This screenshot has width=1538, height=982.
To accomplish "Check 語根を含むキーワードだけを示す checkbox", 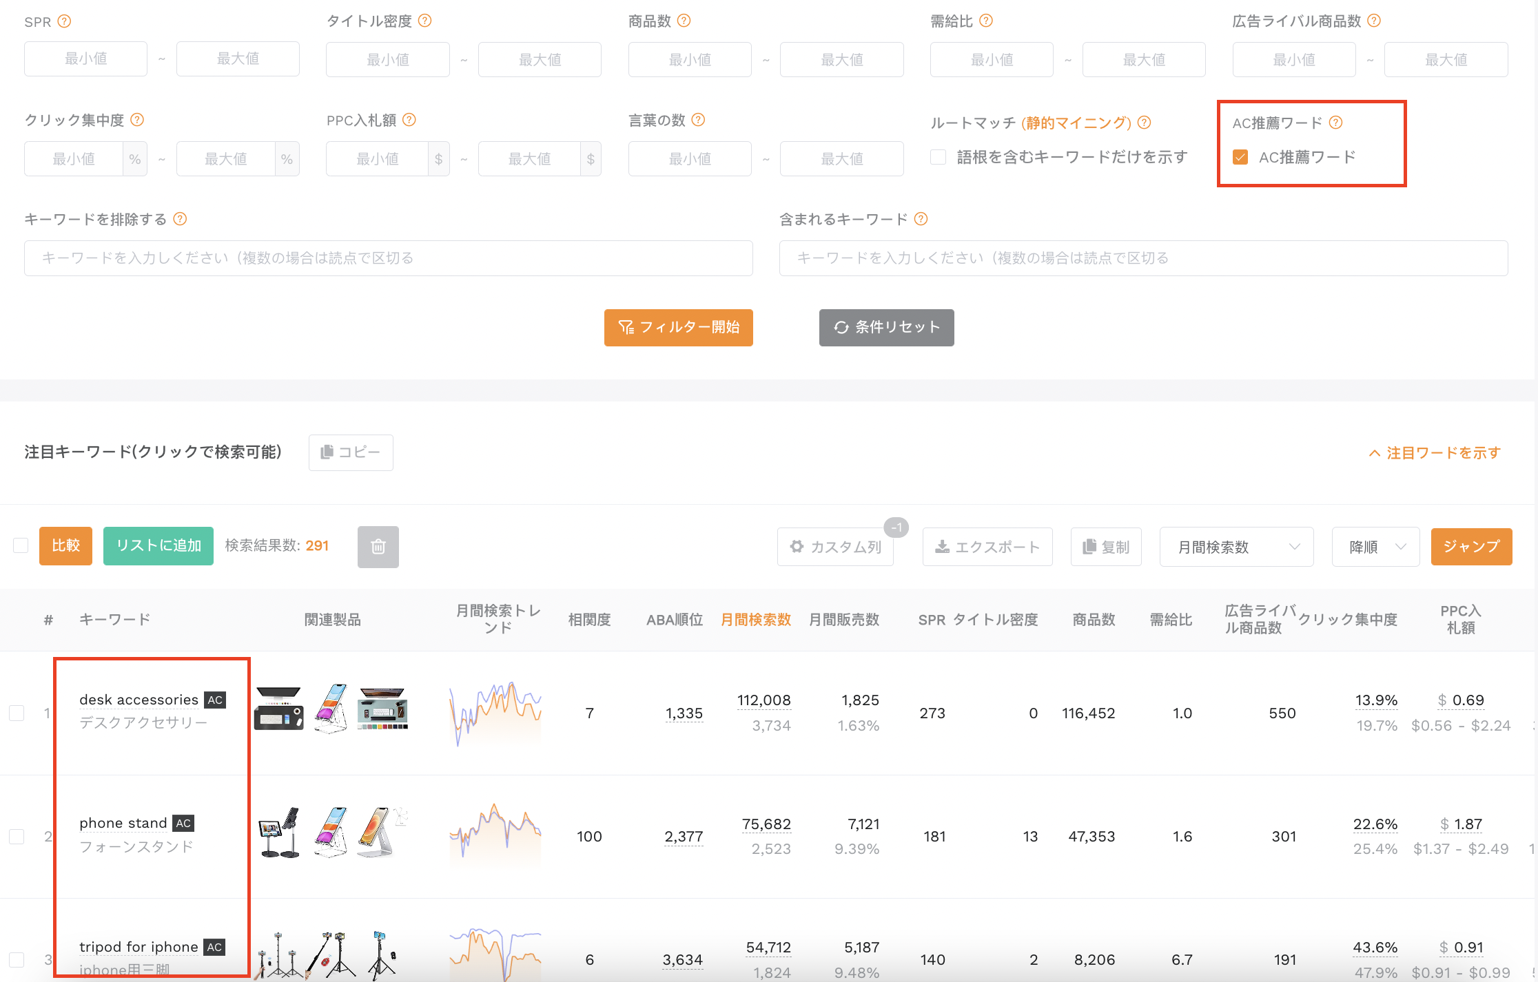I will (938, 157).
